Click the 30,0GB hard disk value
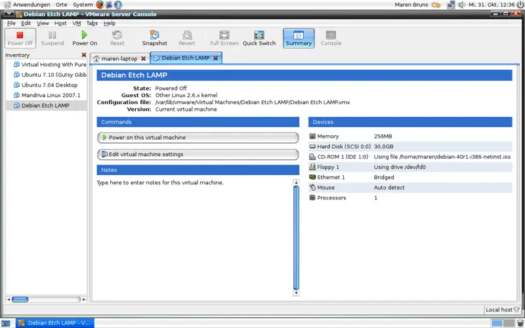Viewport: 525px width, 328px height. [383, 146]
